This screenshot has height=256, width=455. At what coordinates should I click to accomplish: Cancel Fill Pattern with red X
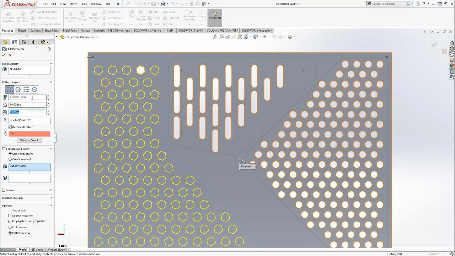click(10, 55)
